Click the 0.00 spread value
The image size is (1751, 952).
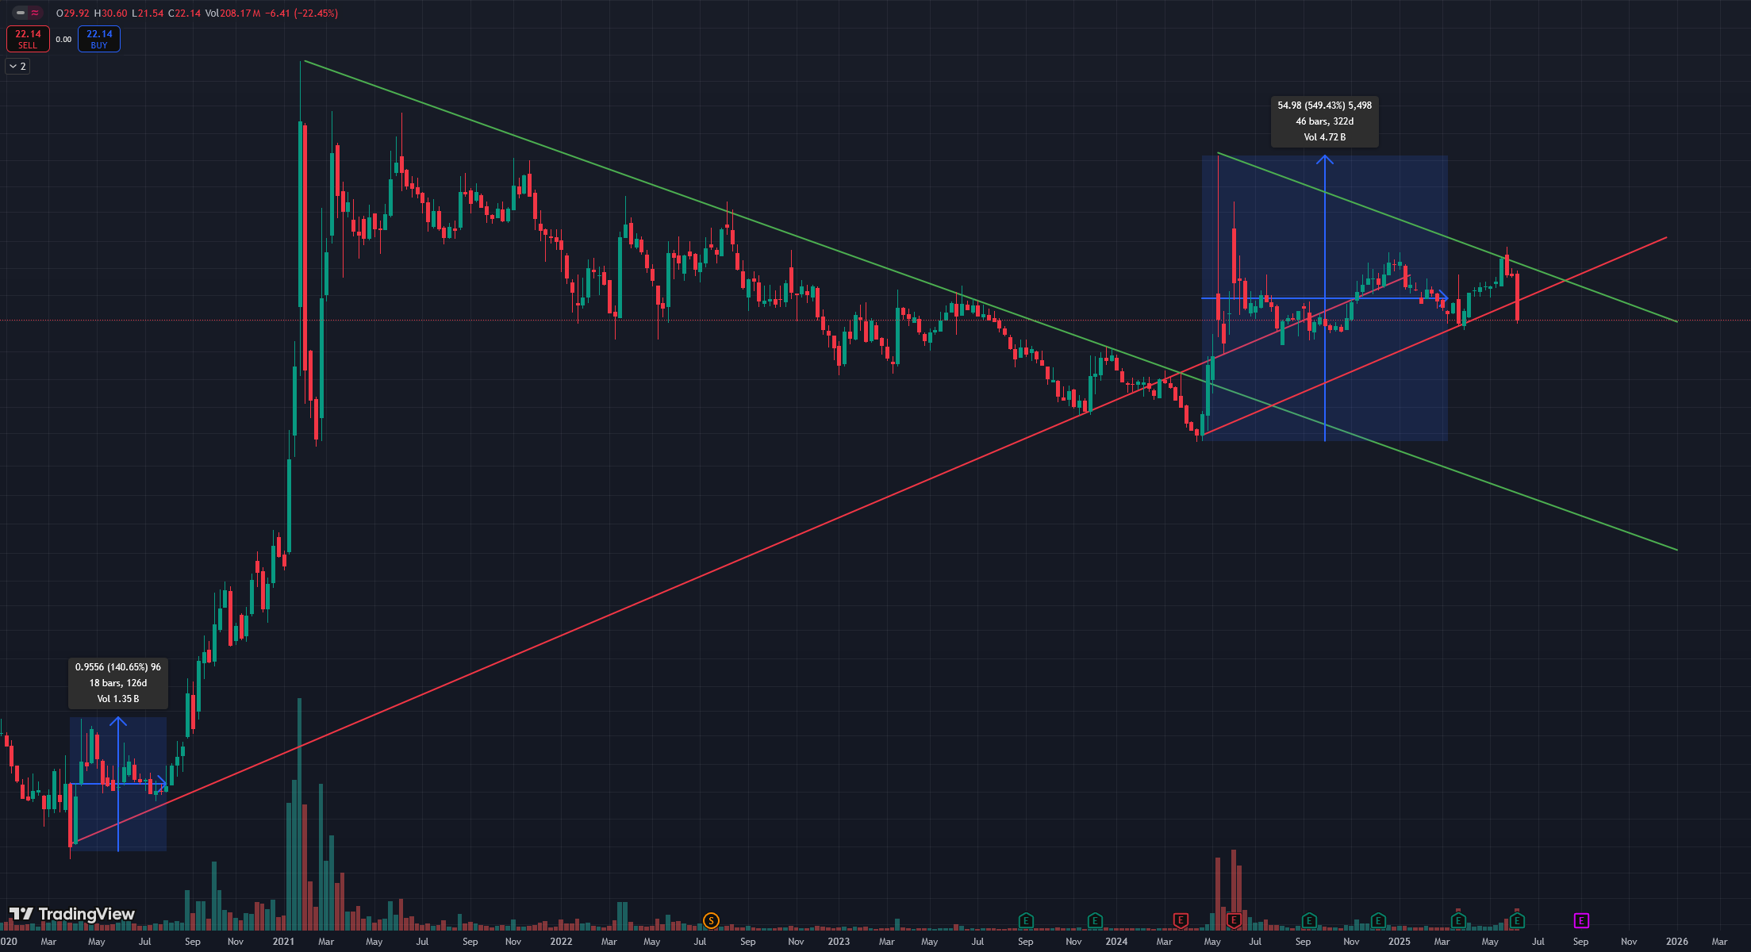[63, 40]
